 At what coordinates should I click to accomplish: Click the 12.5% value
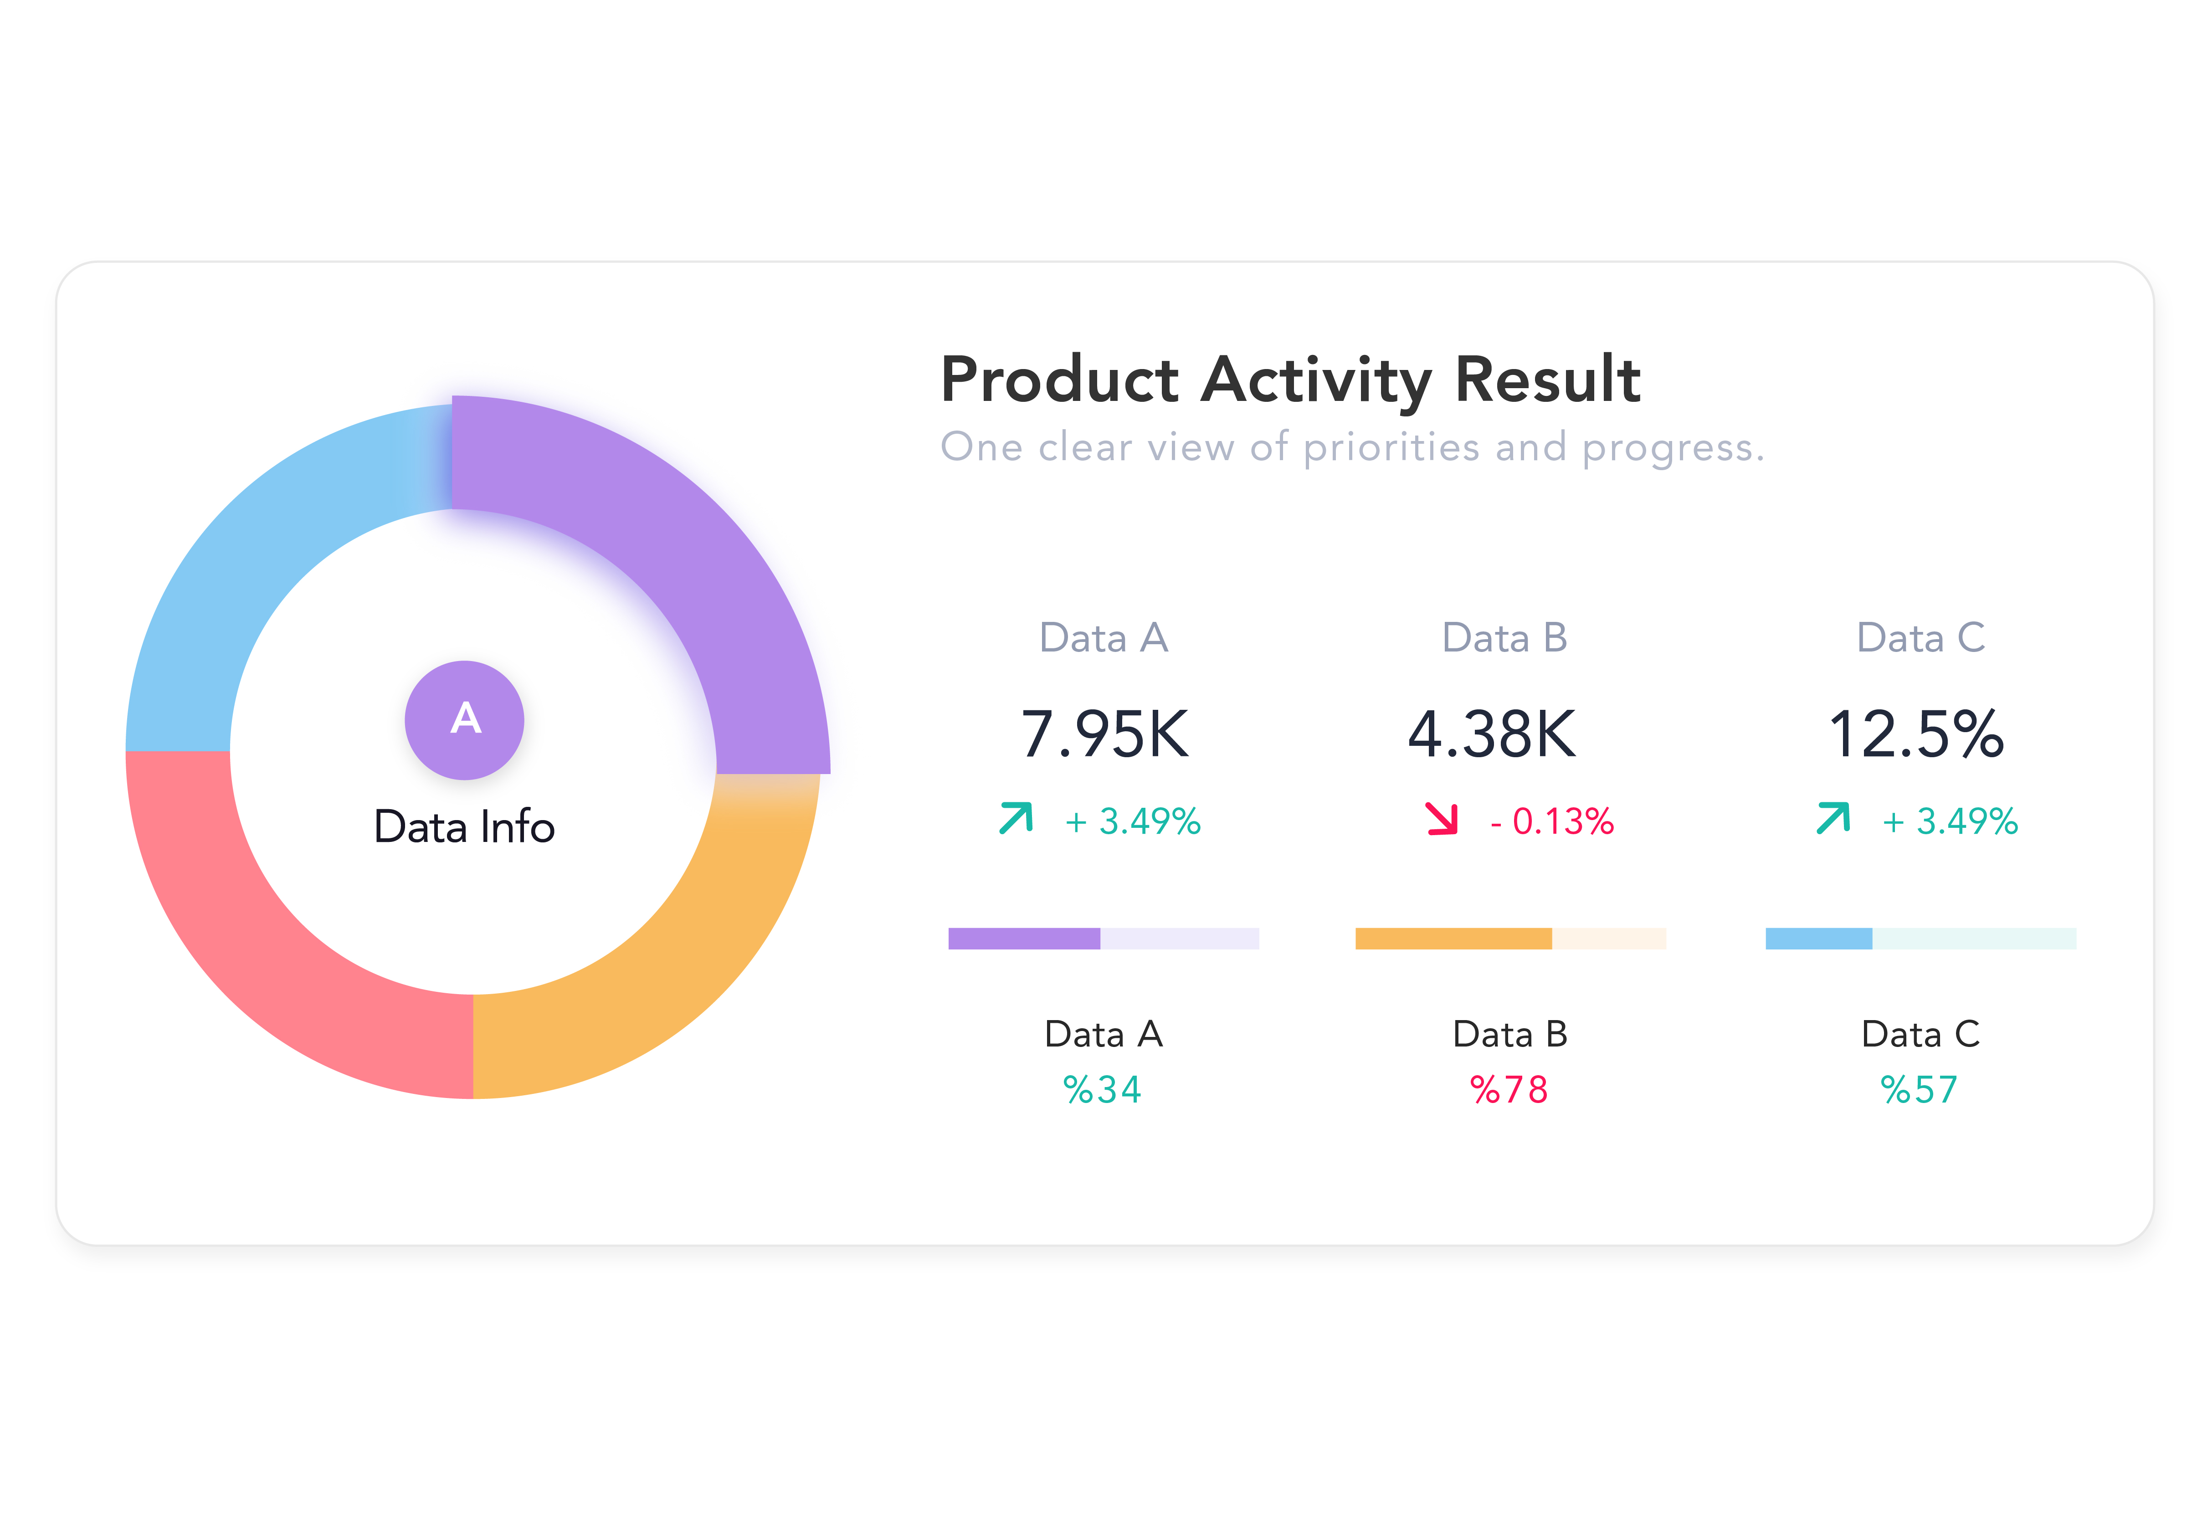click(x=1915, y=734)
